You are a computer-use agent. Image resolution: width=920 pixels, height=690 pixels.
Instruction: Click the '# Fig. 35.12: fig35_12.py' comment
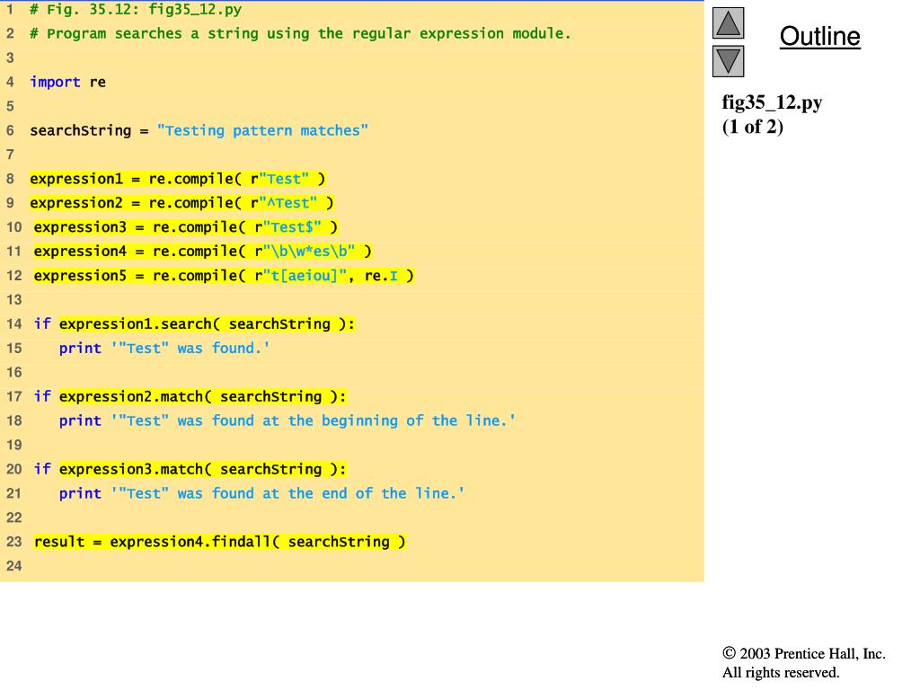(136, 9)
